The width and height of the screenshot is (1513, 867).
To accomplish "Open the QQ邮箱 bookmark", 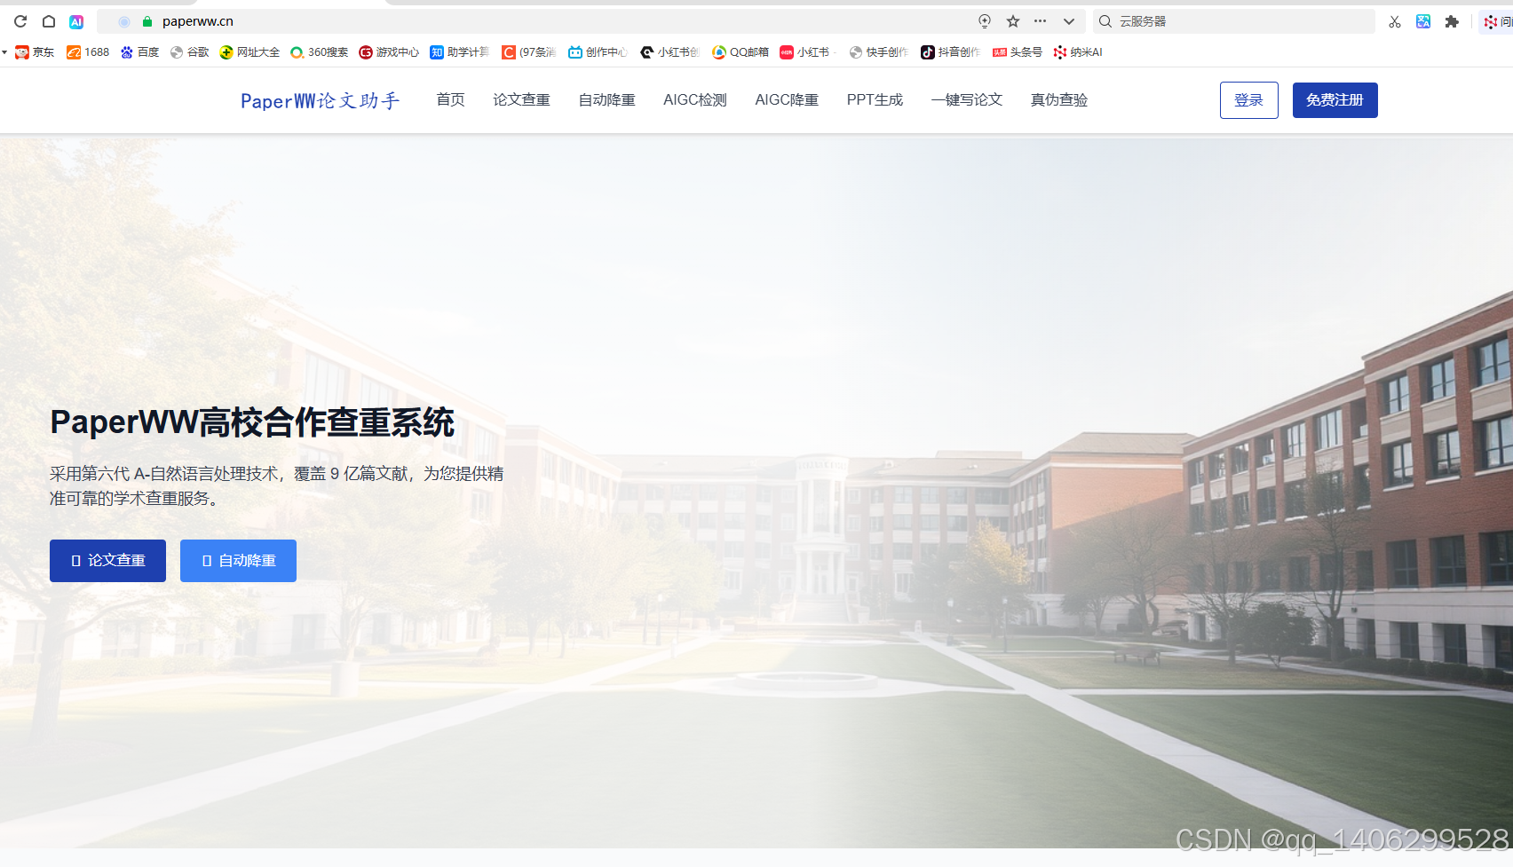I will [740, 52].
